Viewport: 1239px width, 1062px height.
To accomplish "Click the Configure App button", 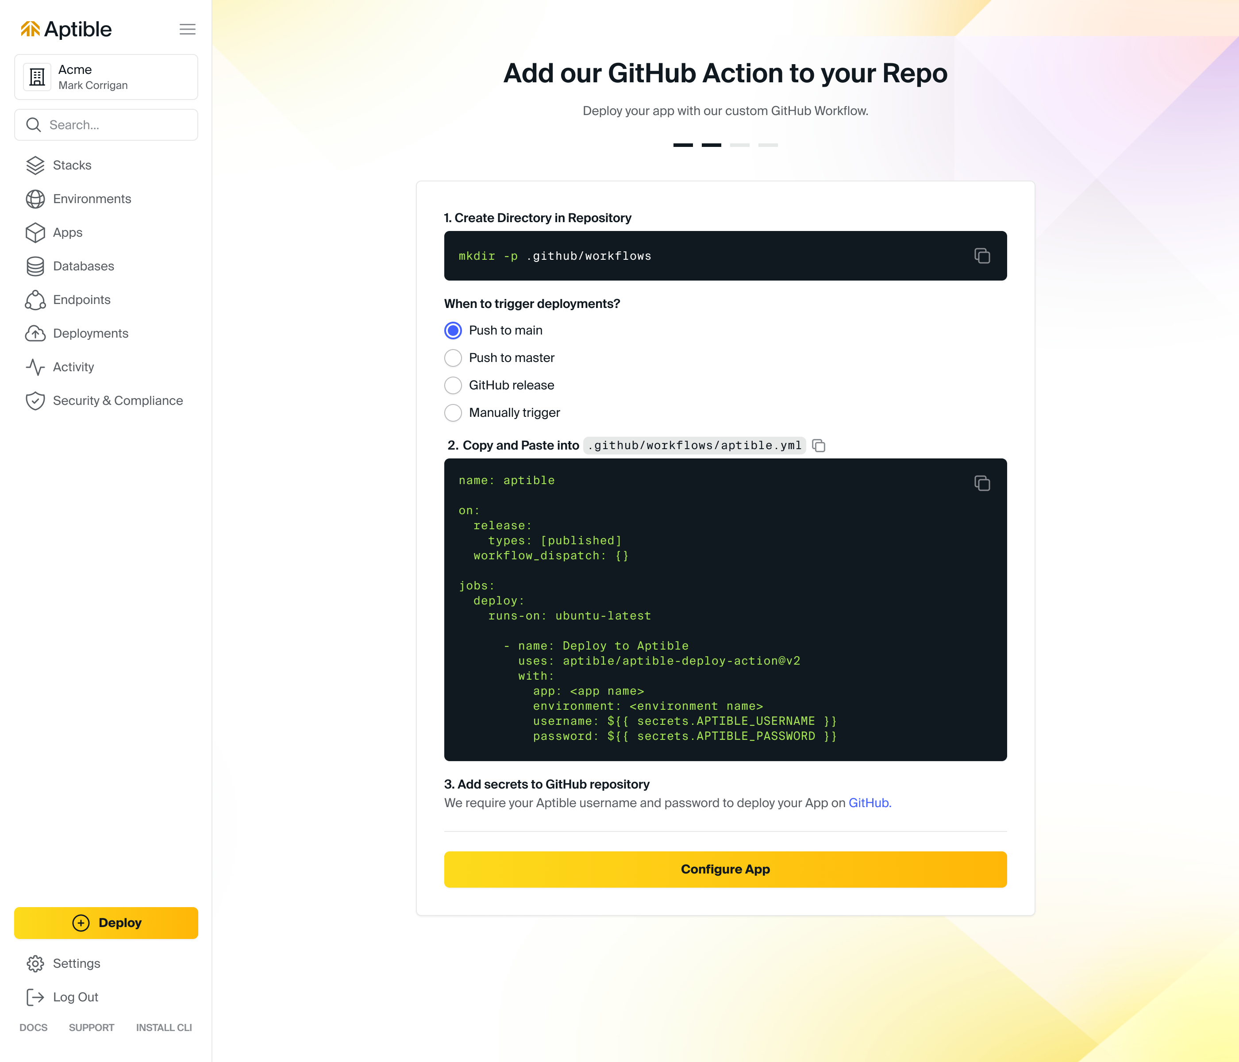I will pos(725,870).
